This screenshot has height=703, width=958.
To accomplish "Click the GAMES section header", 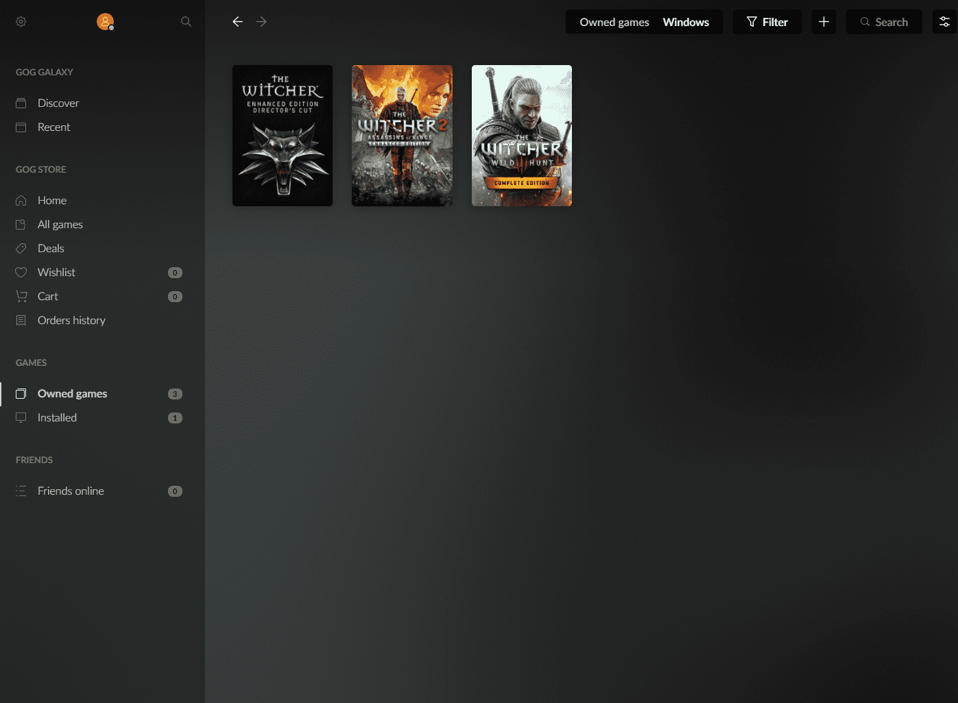I will (32, 362).
